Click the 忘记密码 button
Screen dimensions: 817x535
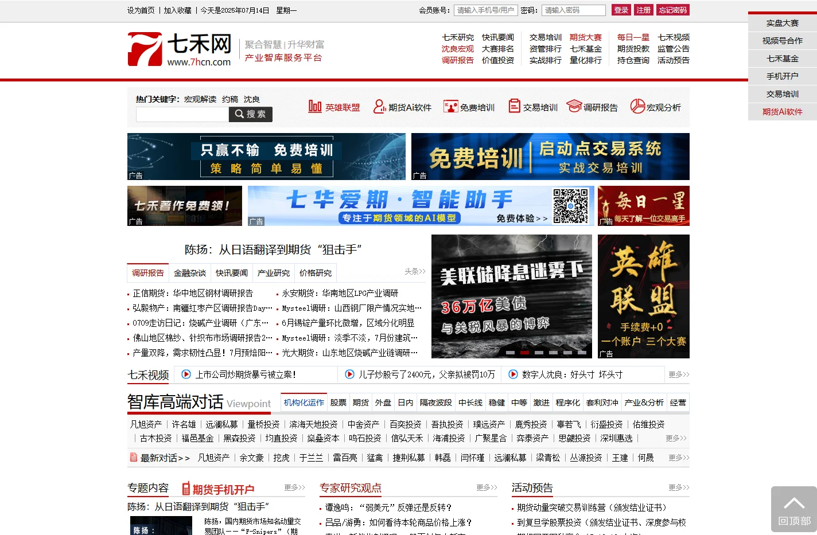[x=673, y=10]
